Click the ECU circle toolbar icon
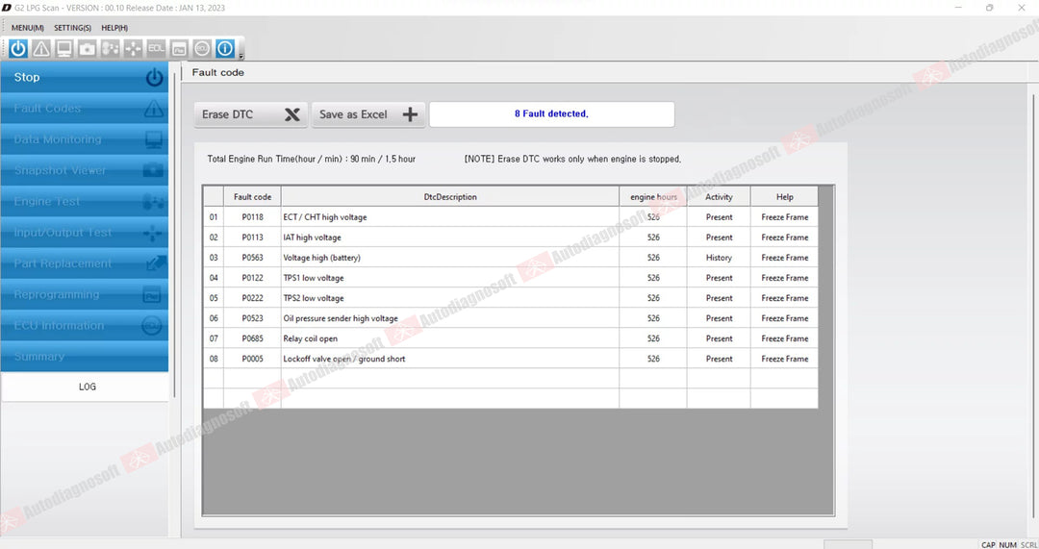 tap(202, 48)
